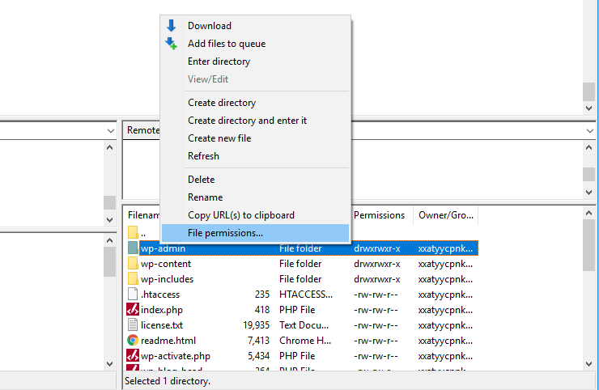Click the wp-includes folder icon
The height and width of the screenshot is (390, 599).
coord(133,278)
